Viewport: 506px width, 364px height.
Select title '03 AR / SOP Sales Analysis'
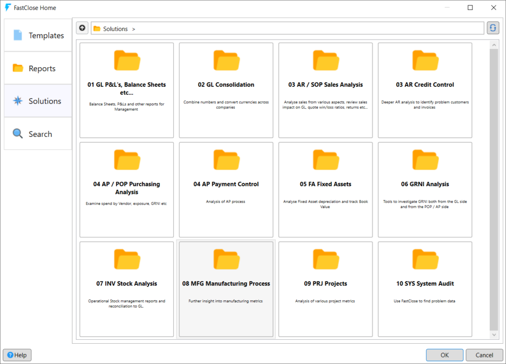point(326,84)
